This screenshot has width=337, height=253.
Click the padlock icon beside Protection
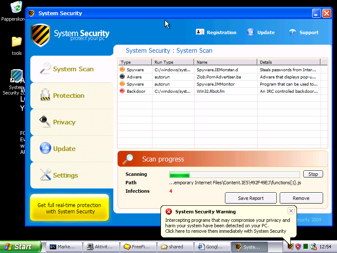coord(45,95)
